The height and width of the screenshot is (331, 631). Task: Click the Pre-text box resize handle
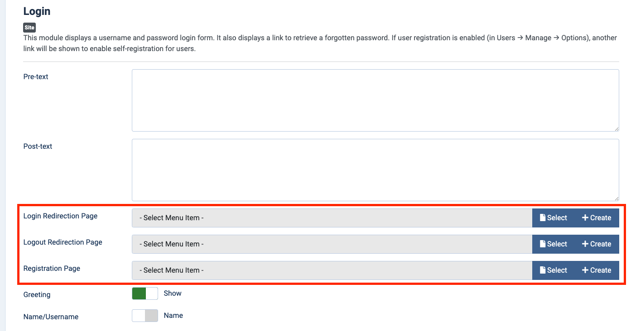click(x=616, y=128)
